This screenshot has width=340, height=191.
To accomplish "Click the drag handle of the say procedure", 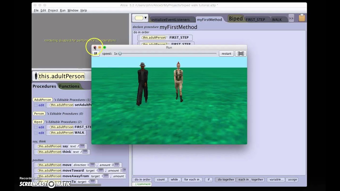I will [x=36, y=146].
